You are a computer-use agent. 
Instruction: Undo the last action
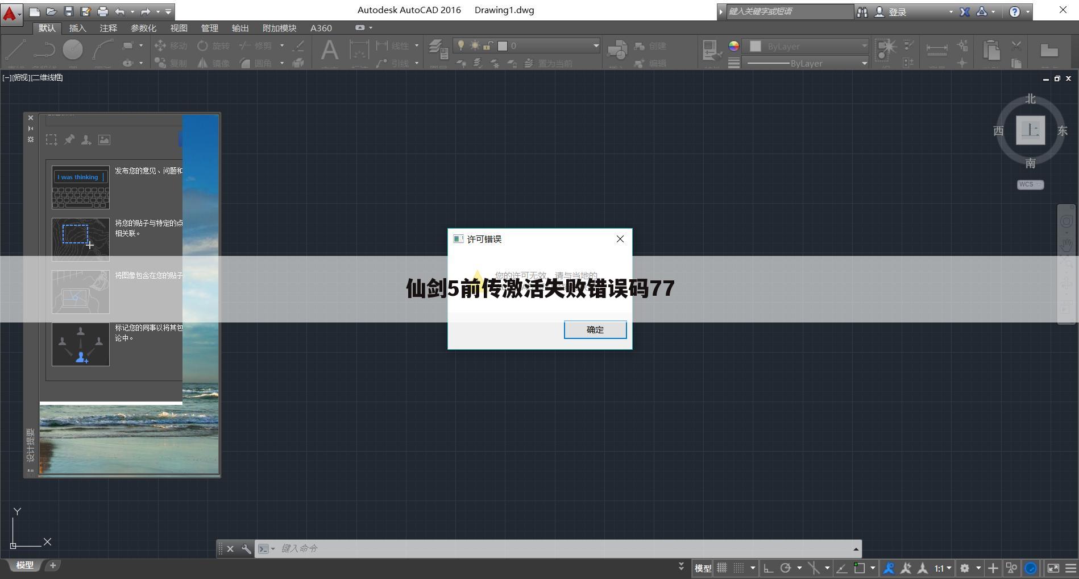coord(120,11)
